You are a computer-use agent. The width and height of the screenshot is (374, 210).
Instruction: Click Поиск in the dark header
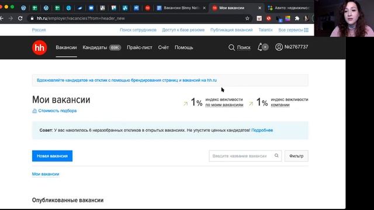tap(244, 48)
